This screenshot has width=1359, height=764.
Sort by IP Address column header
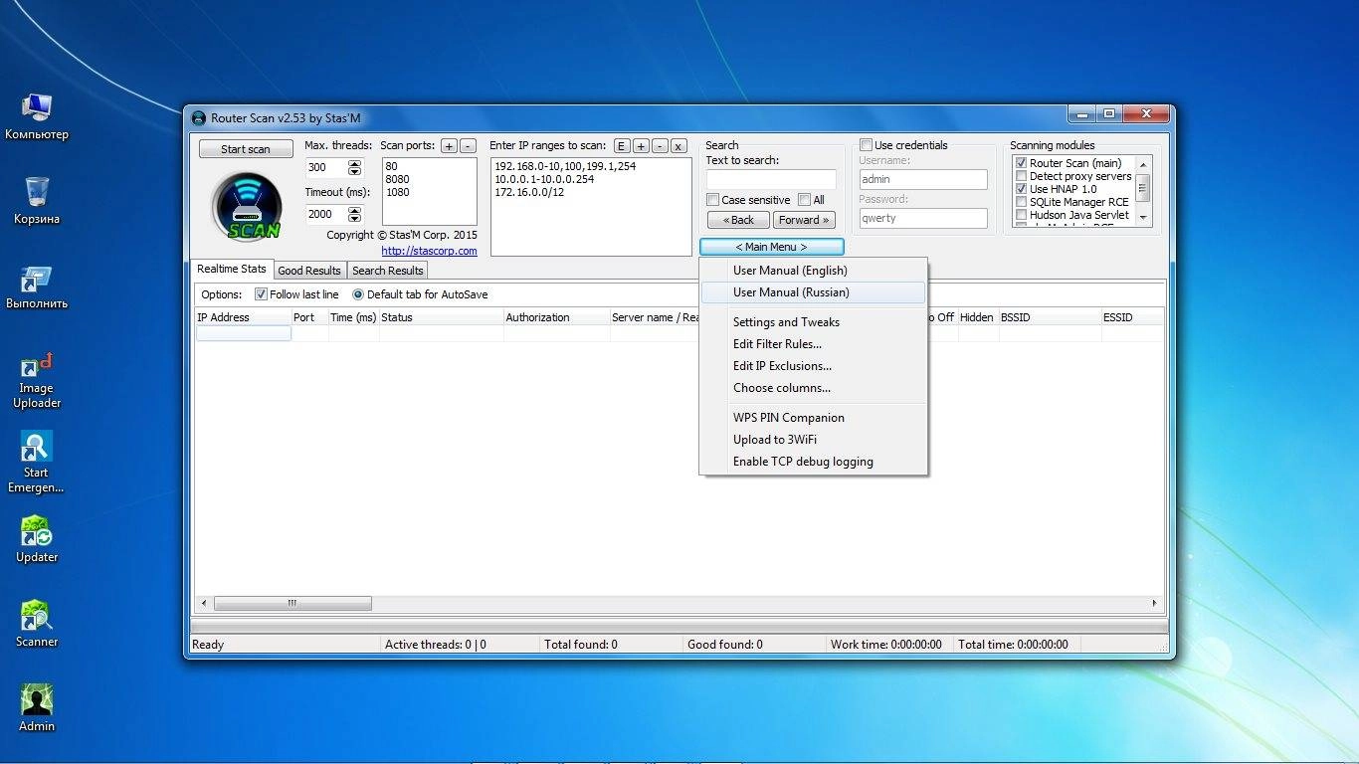click(x=243, y=317)
